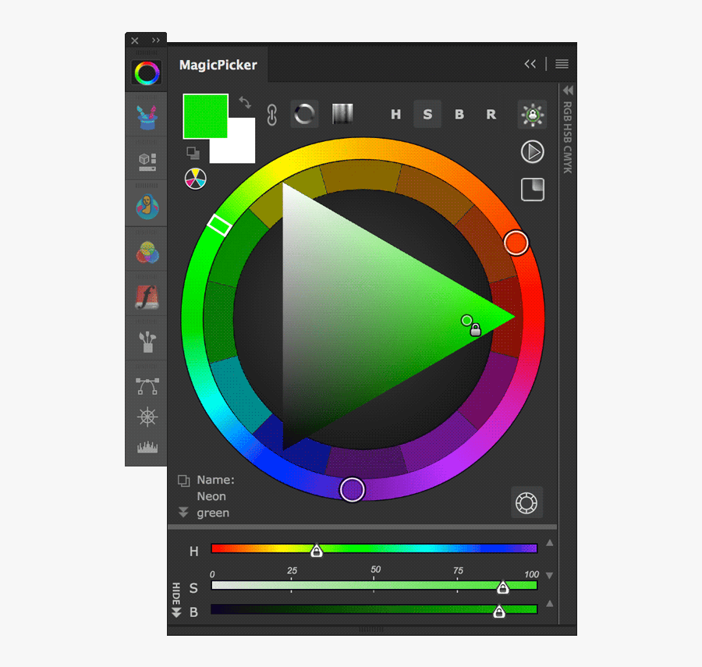
Task: Click the histogram icon at sidebar bottom
Action: [x=146, y=447]
